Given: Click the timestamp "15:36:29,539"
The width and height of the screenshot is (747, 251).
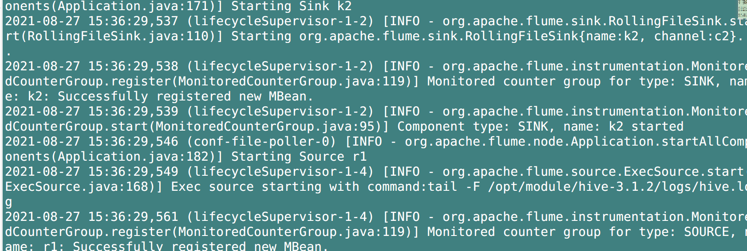Looking at the screenshot, I should pyautogui.click(x=133, y=112).
